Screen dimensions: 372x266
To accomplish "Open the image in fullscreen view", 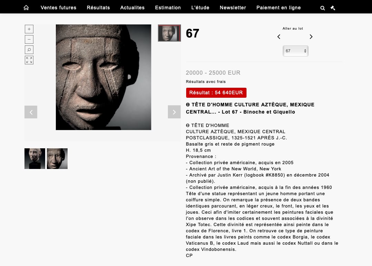I will 29,60.
